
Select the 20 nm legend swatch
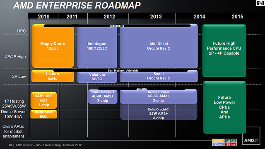point(231,144)
